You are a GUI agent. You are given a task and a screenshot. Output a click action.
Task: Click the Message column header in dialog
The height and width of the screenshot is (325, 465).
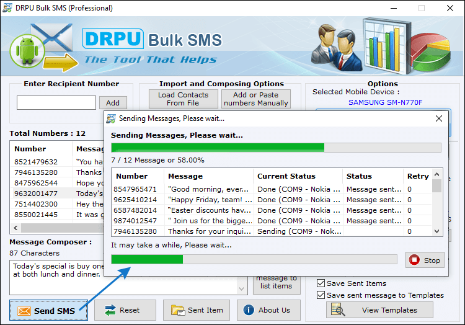point(209,176)
